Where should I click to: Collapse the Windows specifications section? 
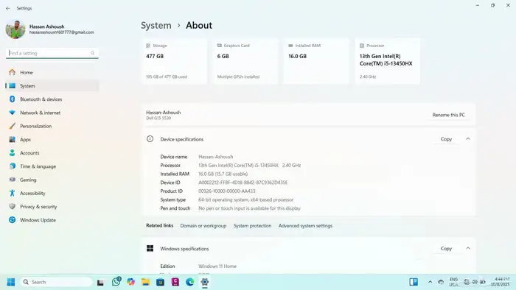(468, 248)
